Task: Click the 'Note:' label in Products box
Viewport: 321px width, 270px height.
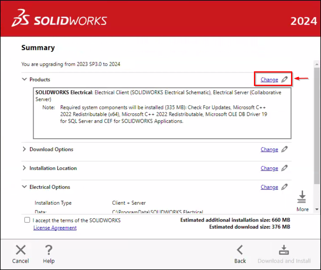Action: 49,108
